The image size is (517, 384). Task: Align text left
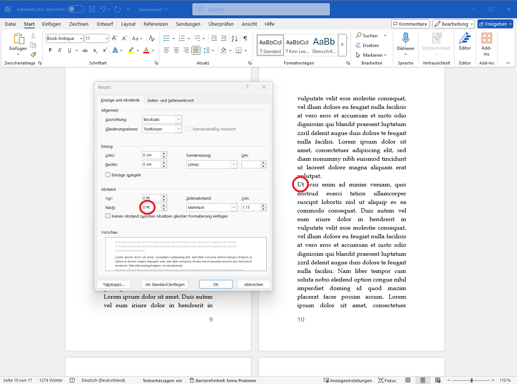click(x=167, y=50)
